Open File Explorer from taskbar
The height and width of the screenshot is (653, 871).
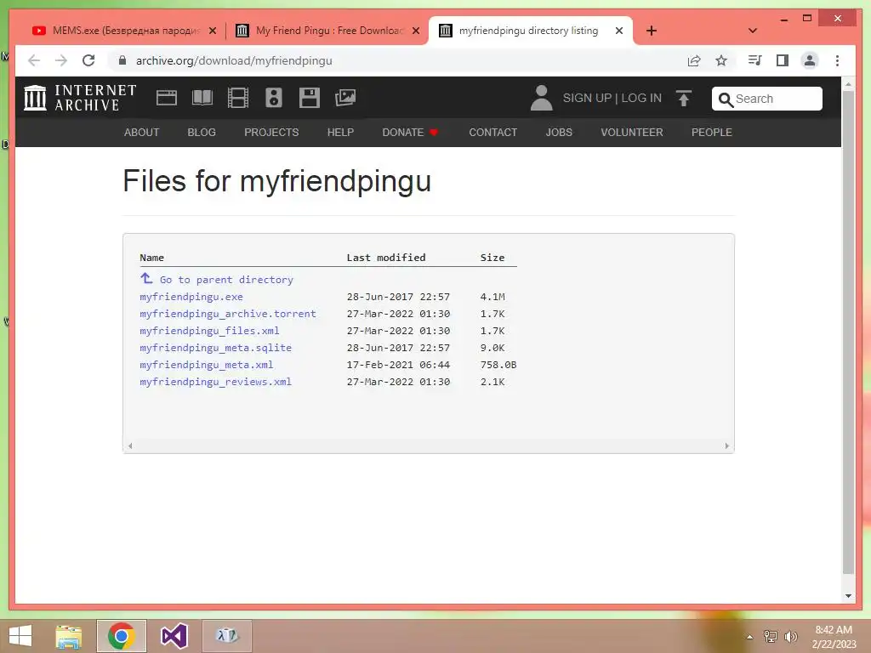click(69, 636)
